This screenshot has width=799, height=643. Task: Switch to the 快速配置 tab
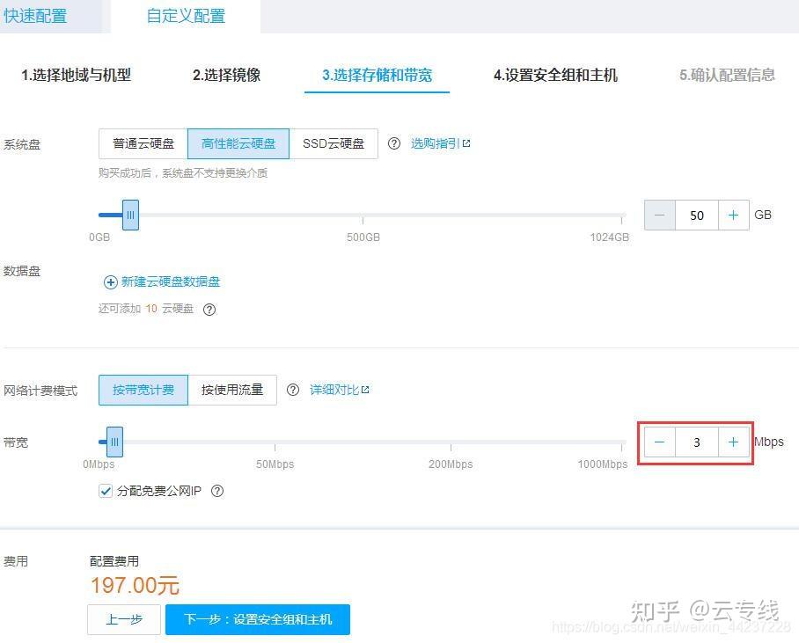[x=34, y=15]
